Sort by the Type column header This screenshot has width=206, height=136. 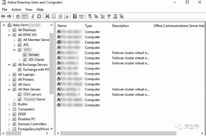[89, 26]
